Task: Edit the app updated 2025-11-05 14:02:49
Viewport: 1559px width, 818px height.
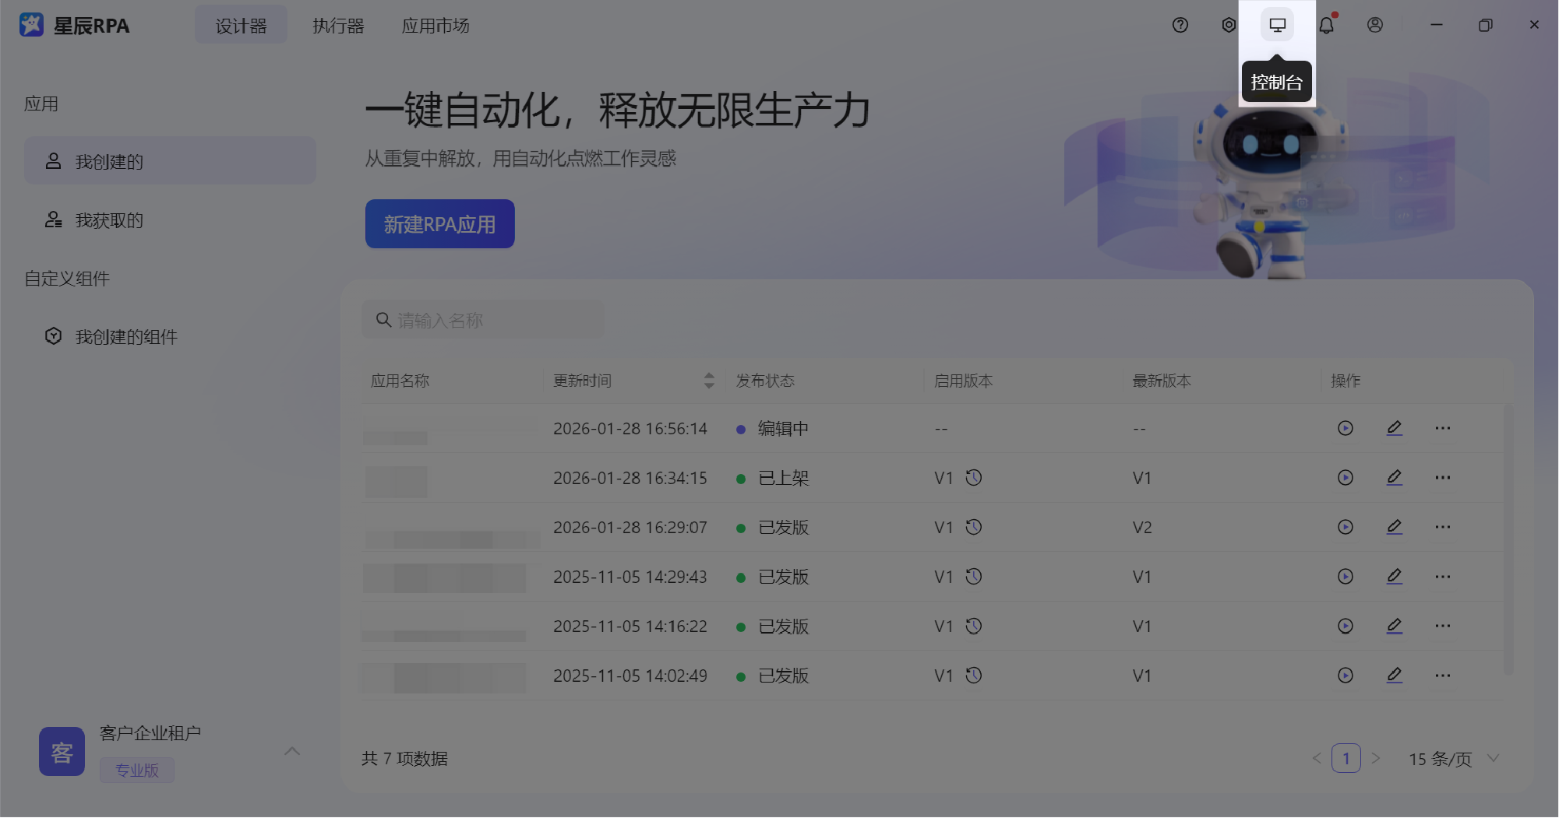Action: point(1394,676)
